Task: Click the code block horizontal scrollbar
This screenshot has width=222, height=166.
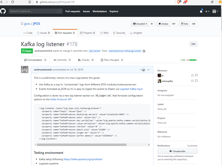Action: pyautogui.click(x=82, y=145)
